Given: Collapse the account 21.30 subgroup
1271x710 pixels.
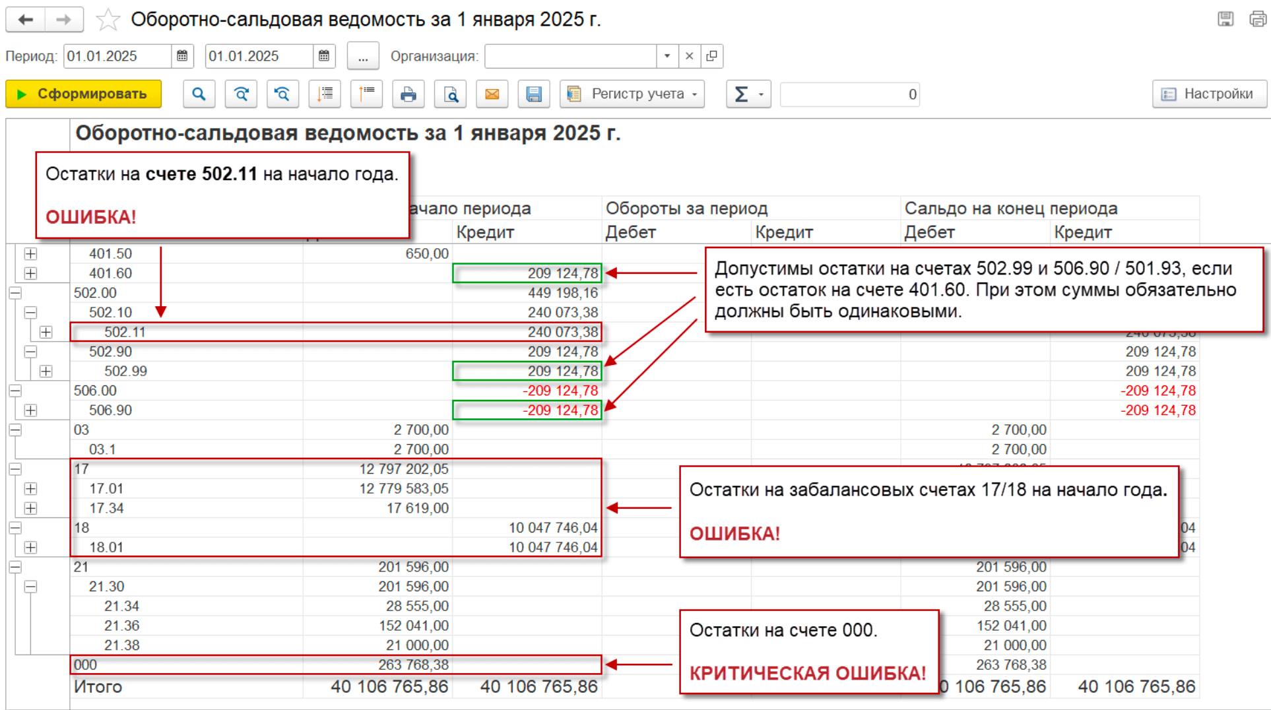Looking at the screenshot, I should click(x=30, y=587).
